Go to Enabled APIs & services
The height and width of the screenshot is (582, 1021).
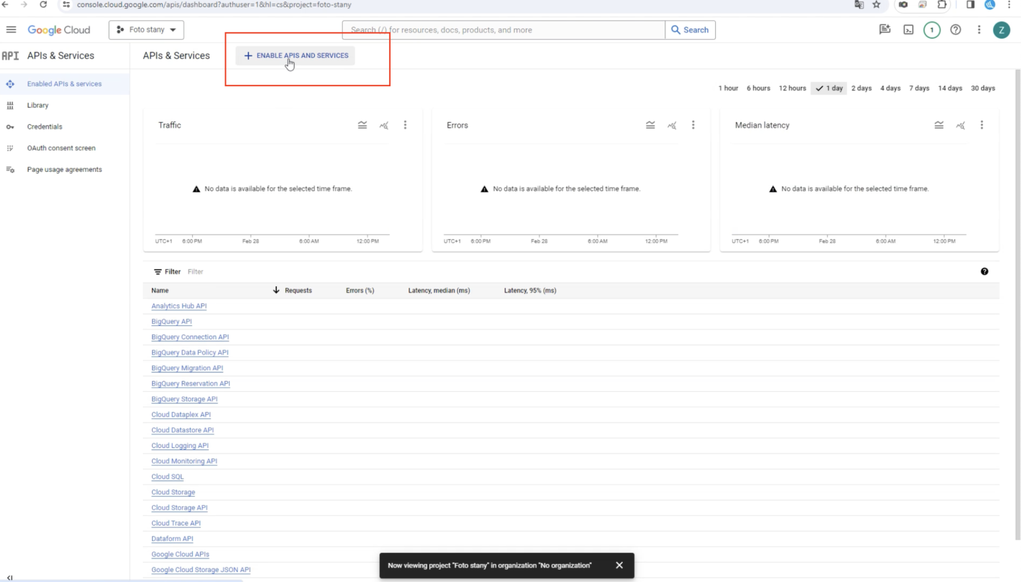[64, 84]
